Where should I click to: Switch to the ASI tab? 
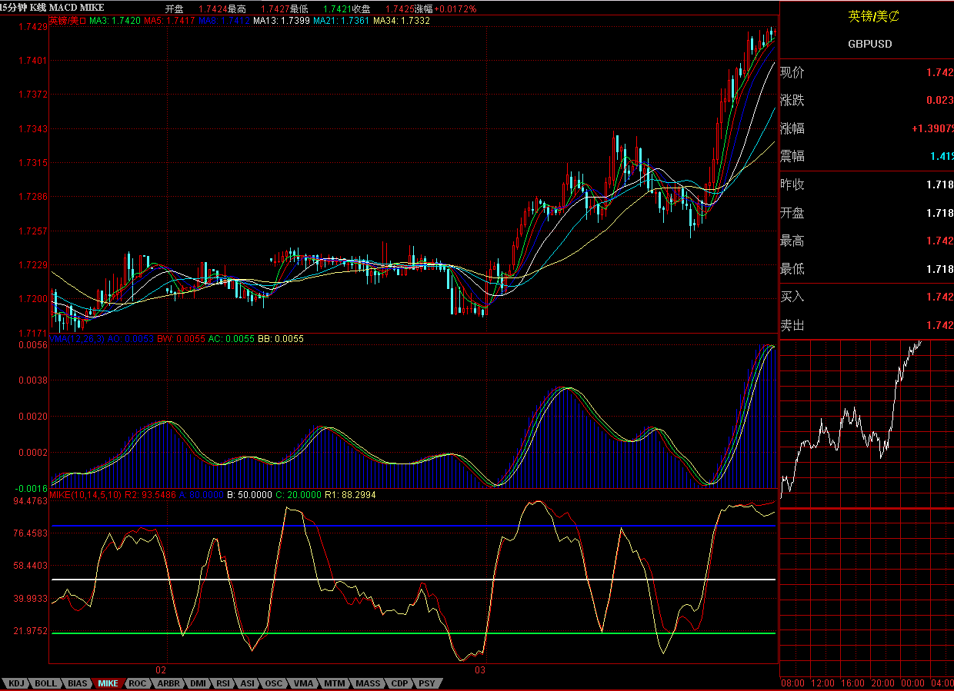248,683
